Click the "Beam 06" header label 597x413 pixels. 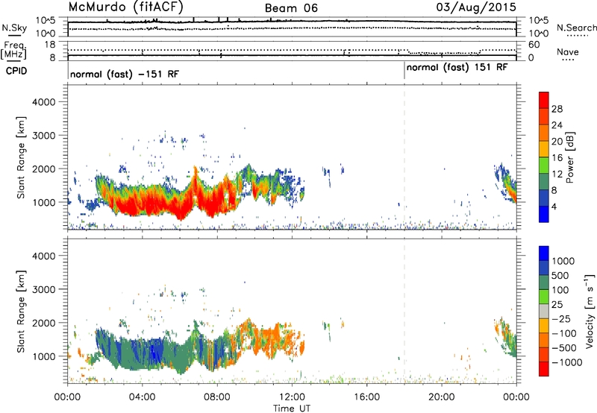click(x=291, y=8)
